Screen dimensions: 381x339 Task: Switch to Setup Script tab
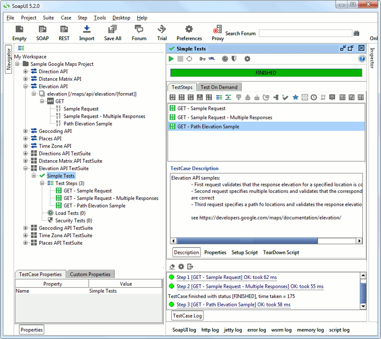click(245, 252)
